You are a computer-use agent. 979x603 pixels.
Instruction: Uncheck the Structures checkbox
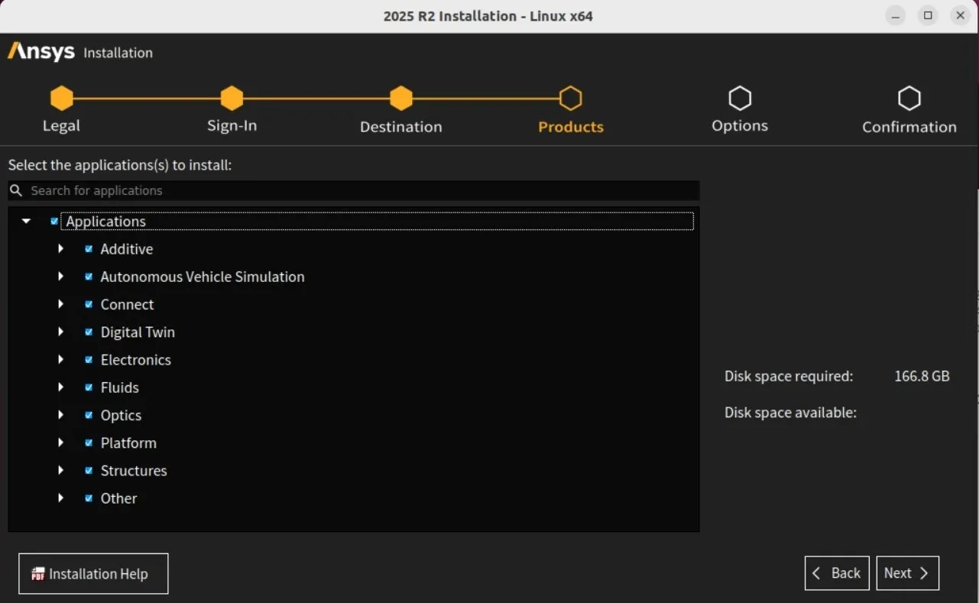coord(89,471)
